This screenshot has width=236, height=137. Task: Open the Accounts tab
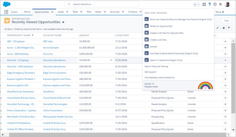tap(115, 12)
